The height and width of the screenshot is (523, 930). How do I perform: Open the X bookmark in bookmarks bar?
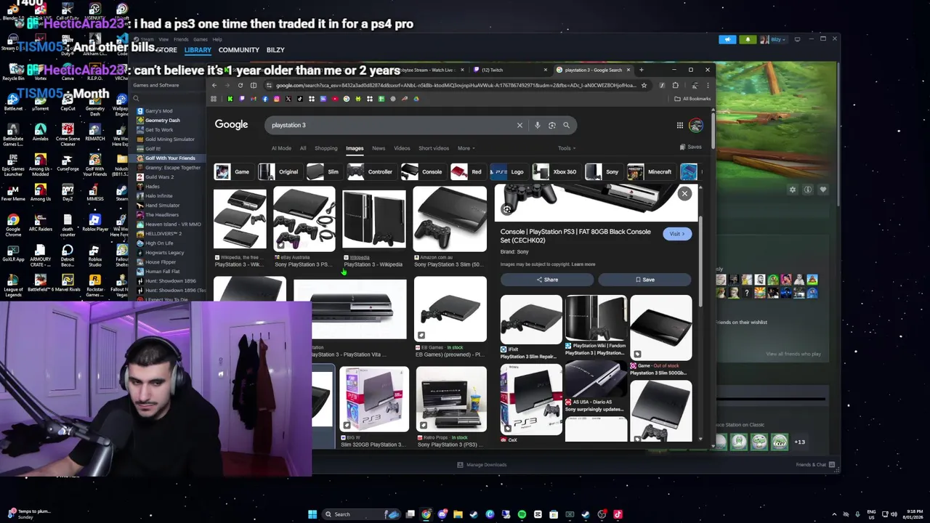(x=288, y=99)
